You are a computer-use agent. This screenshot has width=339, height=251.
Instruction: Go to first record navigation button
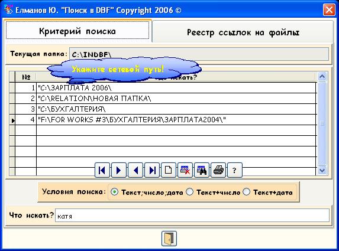(102, 170)
